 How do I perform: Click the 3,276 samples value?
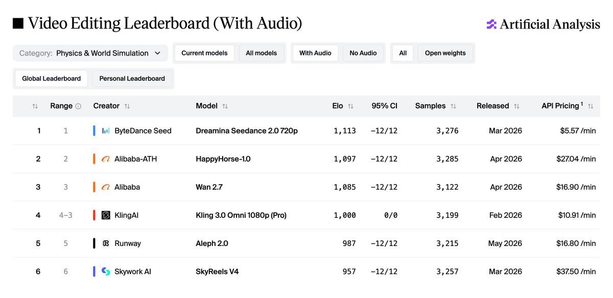tap(447, 131)
